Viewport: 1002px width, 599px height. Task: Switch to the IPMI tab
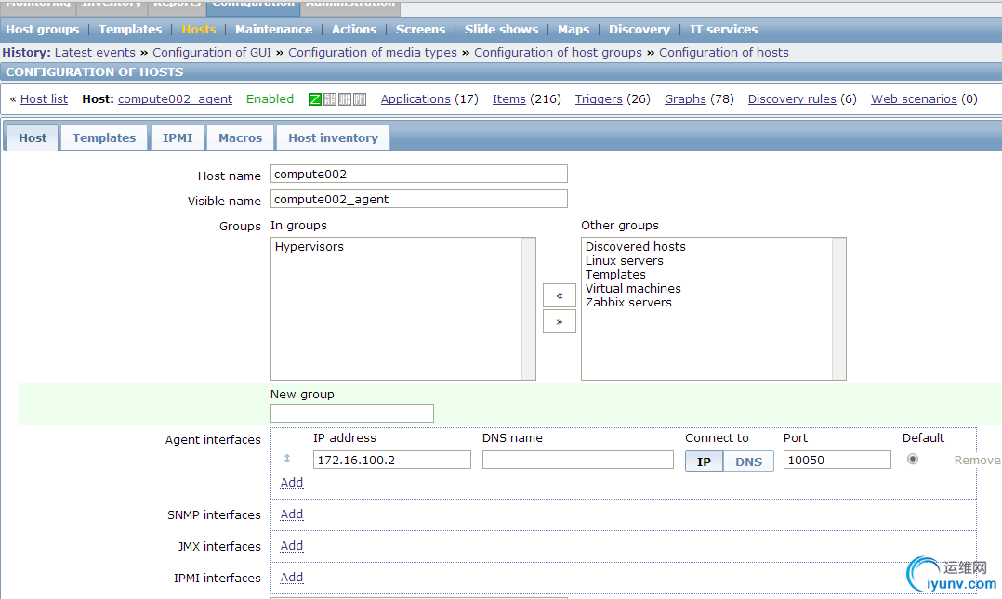click(178, 138)
